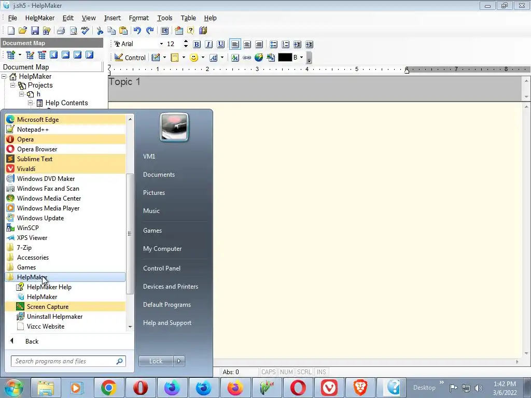Toggle bulleted list formatting
531x398 pixels.
pos(274,45)
